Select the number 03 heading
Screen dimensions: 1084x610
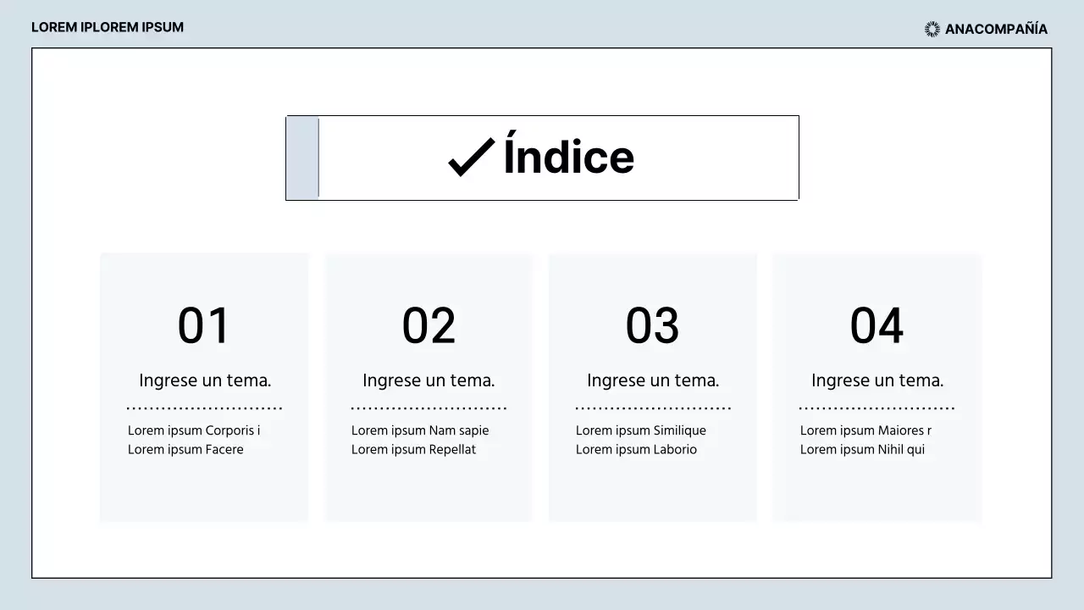click(x=652, y=325)
